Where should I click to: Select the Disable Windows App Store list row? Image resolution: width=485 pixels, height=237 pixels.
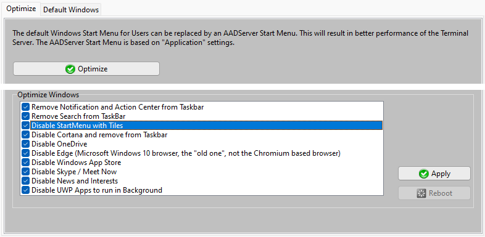202,163
